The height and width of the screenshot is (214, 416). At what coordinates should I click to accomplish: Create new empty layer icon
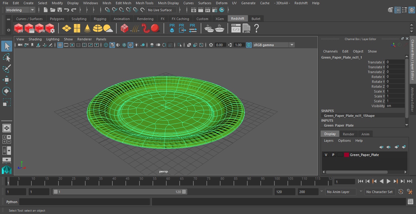pos(397,147)
